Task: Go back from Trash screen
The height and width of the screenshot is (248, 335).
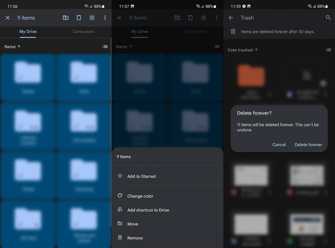Action: 231,18
